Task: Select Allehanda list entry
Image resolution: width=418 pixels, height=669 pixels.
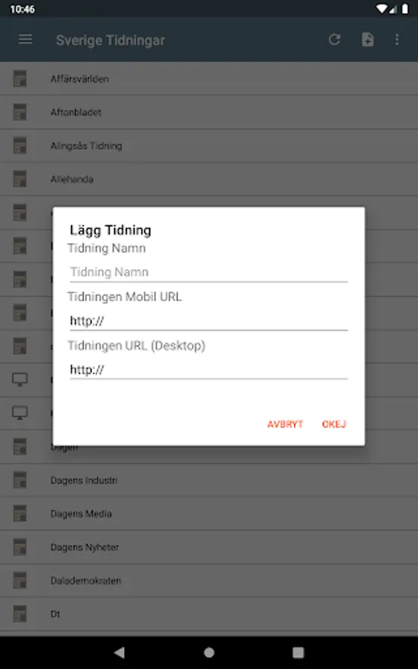Action: point(209,179)
